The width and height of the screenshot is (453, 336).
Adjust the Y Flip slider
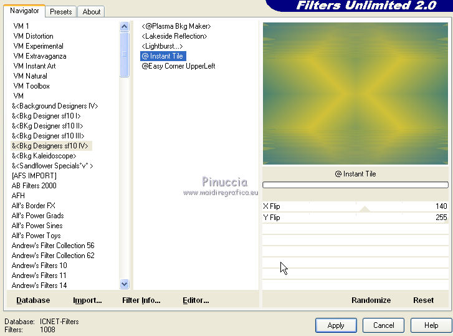click(x=355, y=218)
